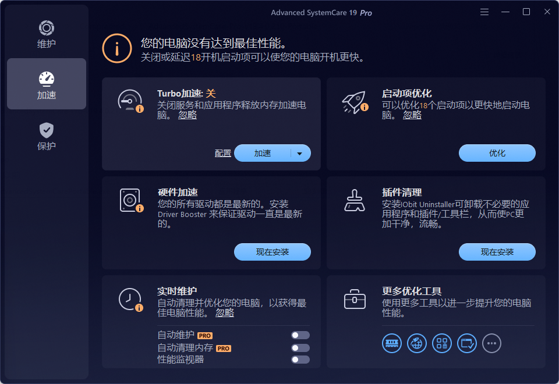Click the 硬件加速 hard-drive icon
The height and width of the screenshot is (384, 559).
coord(131,200)
